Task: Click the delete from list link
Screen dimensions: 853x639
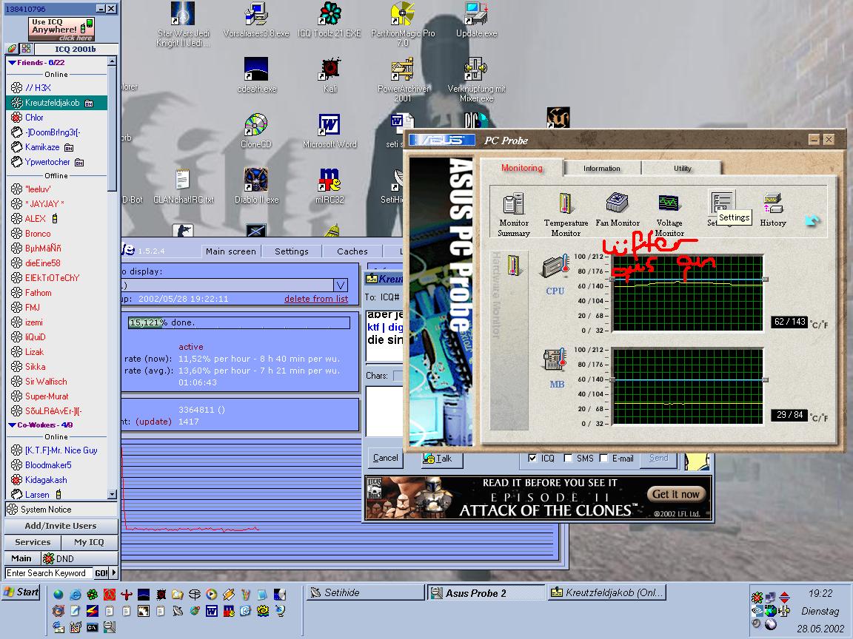Action: coord(316,299)
